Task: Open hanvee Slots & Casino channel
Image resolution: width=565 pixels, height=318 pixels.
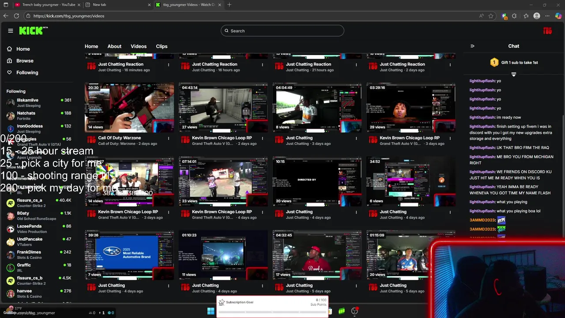Action: coord(40,294)
